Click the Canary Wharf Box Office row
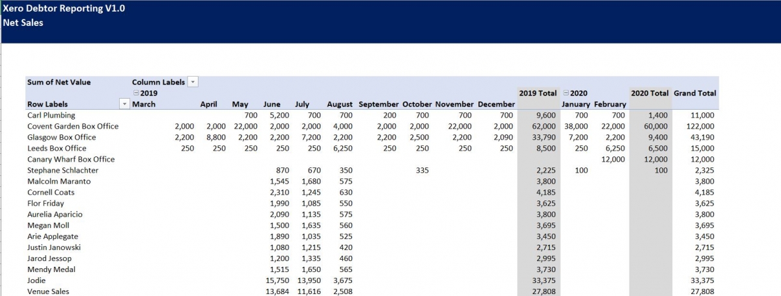Image resolution: width=781 pixels, height=296 pixels. (x=71, y=159)
